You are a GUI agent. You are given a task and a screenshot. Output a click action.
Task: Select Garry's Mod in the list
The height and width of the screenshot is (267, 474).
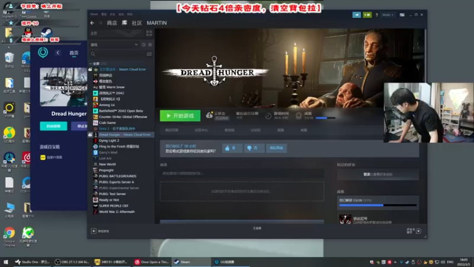pos(108,152)
